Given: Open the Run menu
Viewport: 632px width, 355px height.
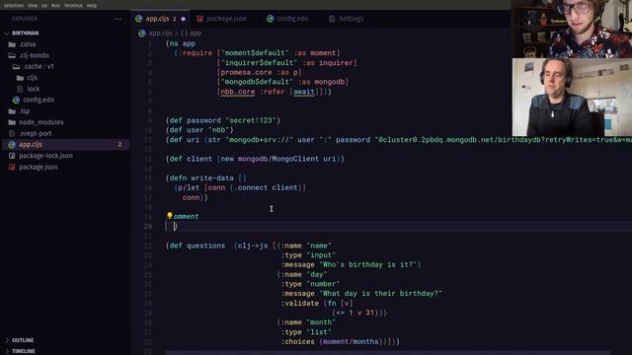Looking at the screenshot, I should tap(55, 6).
